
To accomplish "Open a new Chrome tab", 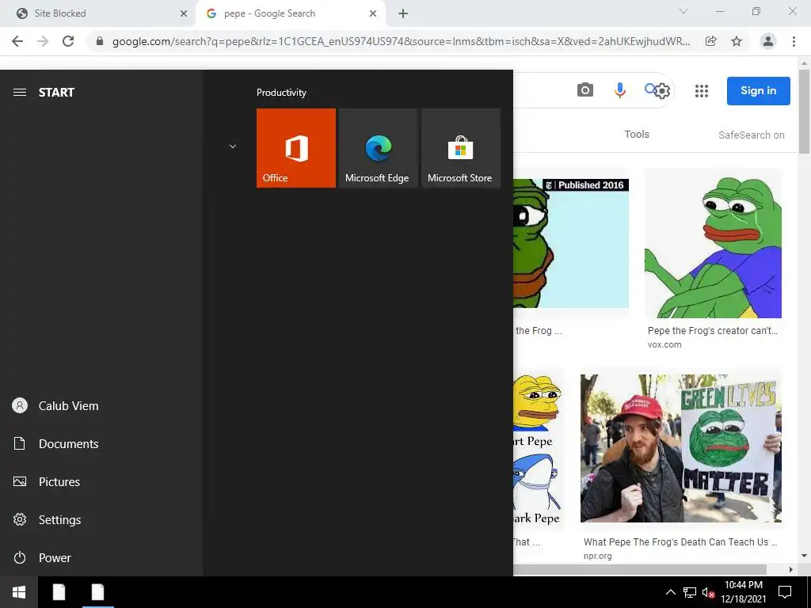I will pos(403,13).
